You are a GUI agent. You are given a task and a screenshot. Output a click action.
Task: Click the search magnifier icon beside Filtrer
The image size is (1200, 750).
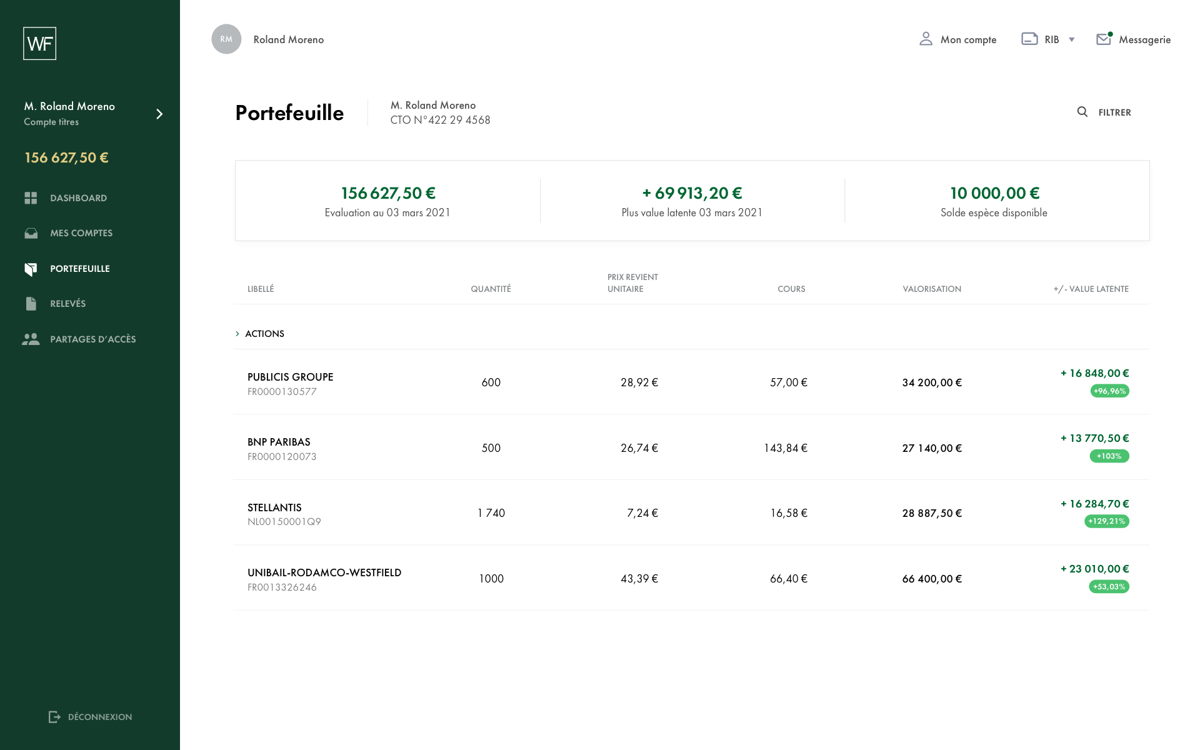point(1082,112)
